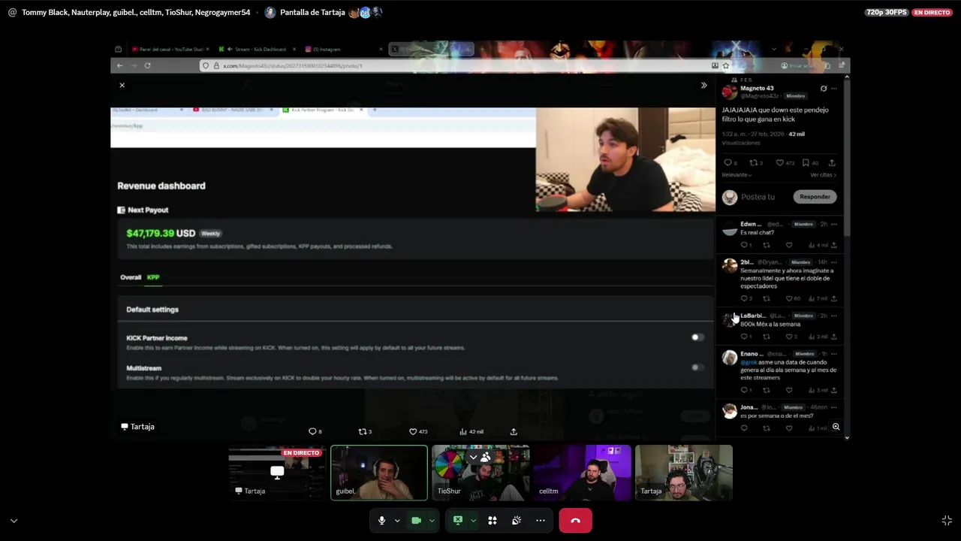
Task: Like Magneto 43's tweet in sidebar
Action: [780, 162]
